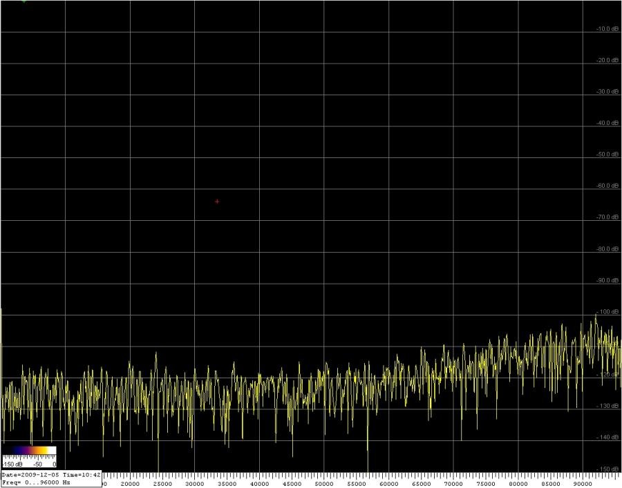
Task: Click the color palette legend bar
Action: [29, 452]
